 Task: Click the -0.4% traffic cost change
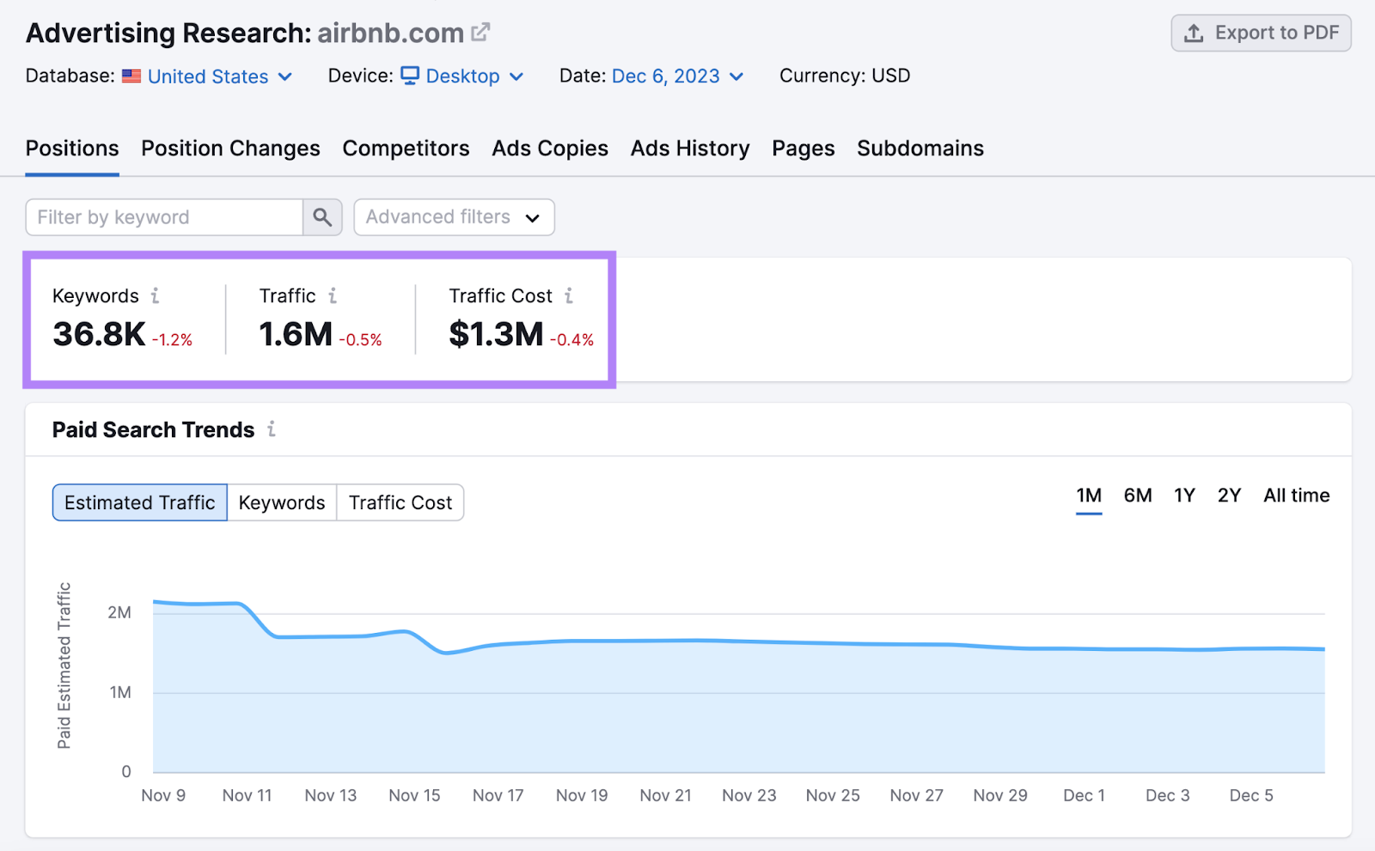571,340
